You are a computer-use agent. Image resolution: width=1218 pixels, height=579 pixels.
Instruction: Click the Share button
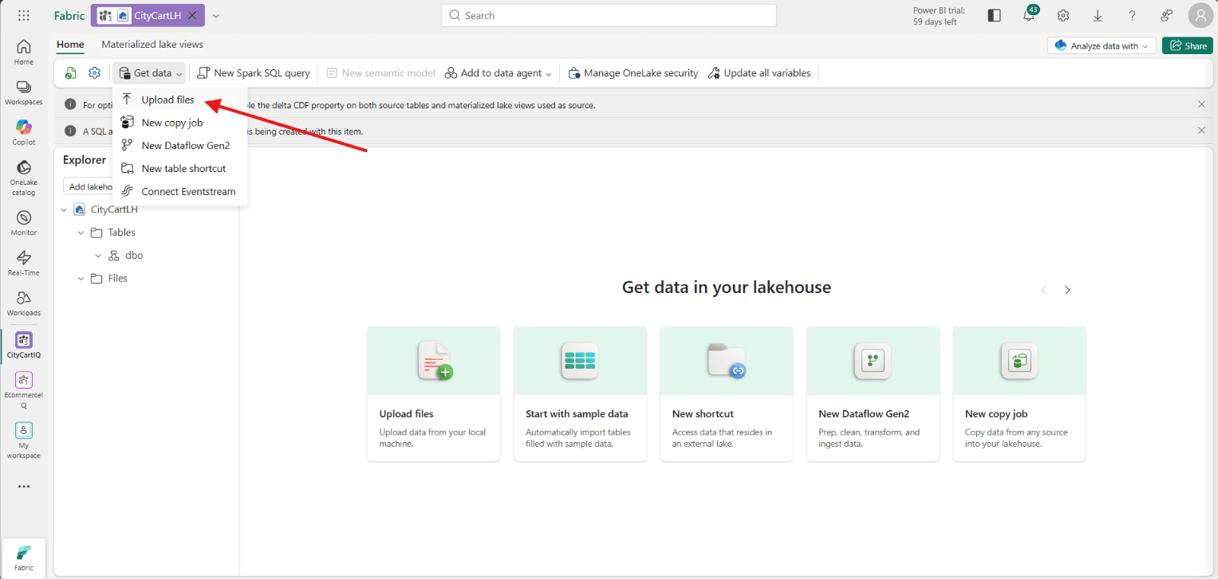coord(1188,46)
